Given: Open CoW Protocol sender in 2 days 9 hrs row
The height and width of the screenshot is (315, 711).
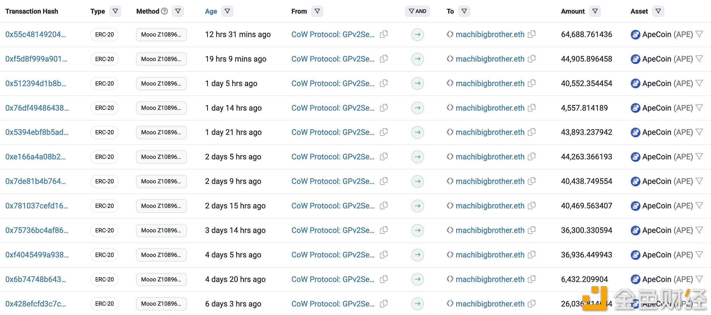Looking at the screenshot, I should pyautogui.click(x=333, y=181).
